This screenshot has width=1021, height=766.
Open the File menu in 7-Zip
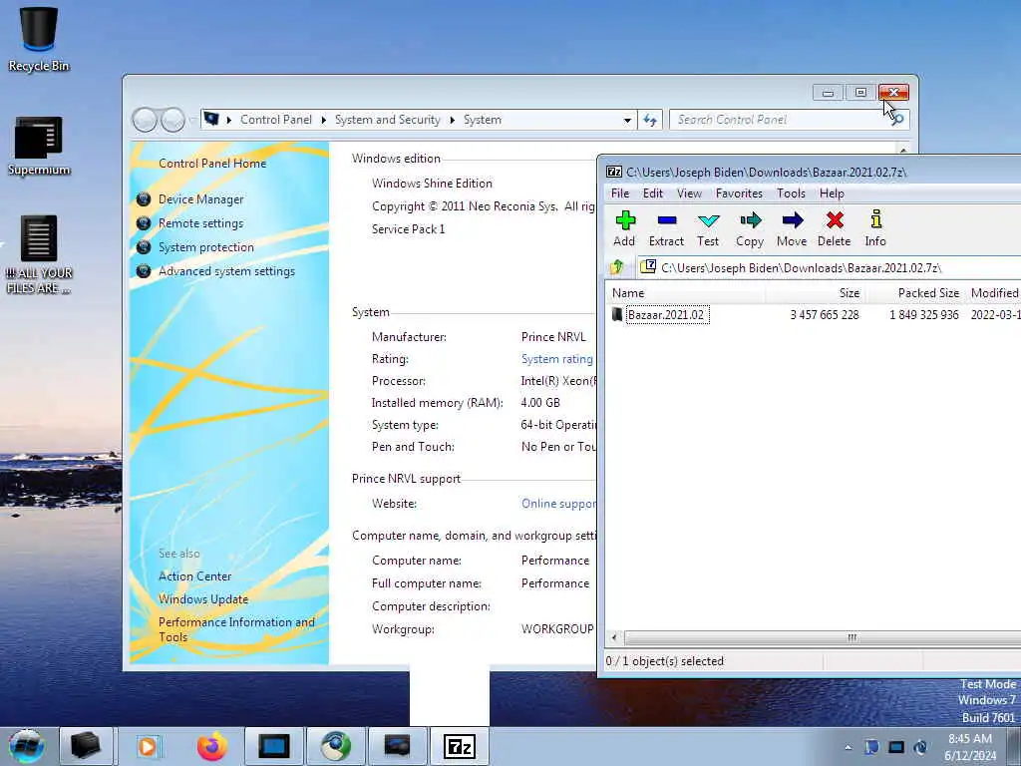pyautogui.click(x=620, y=193)
